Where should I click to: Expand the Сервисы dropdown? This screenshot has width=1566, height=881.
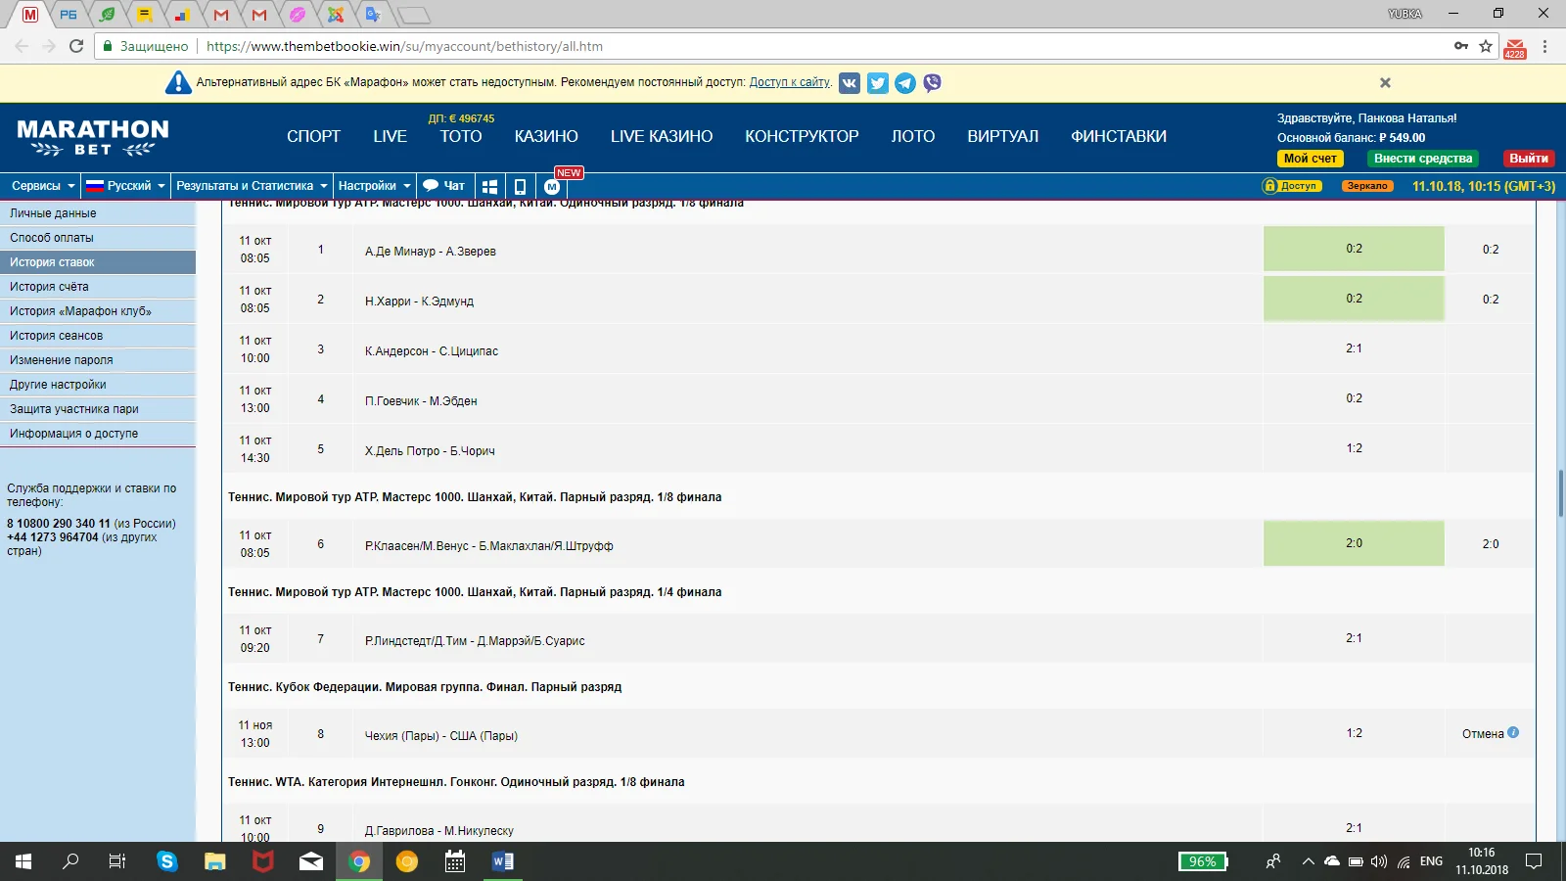tap(43, 186)
